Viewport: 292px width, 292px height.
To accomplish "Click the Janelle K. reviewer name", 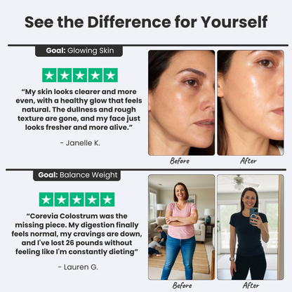I will (80, 143).
